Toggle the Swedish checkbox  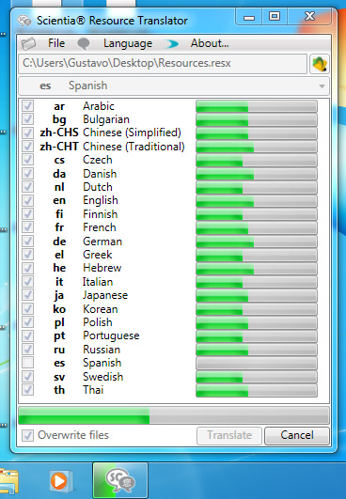(27, 376)
